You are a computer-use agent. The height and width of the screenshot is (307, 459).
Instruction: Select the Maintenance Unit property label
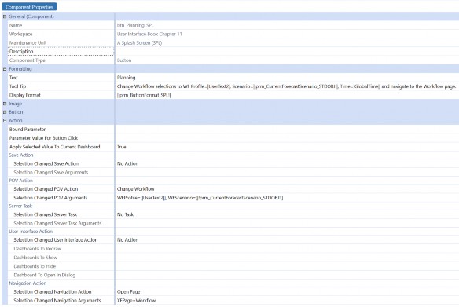click(x=28, y=43)
